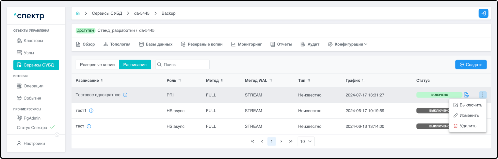The height and width of the screenshot is (159, 498).
Task: Open three-dot actions menu for first row
Action: click(x=482, y=95)
